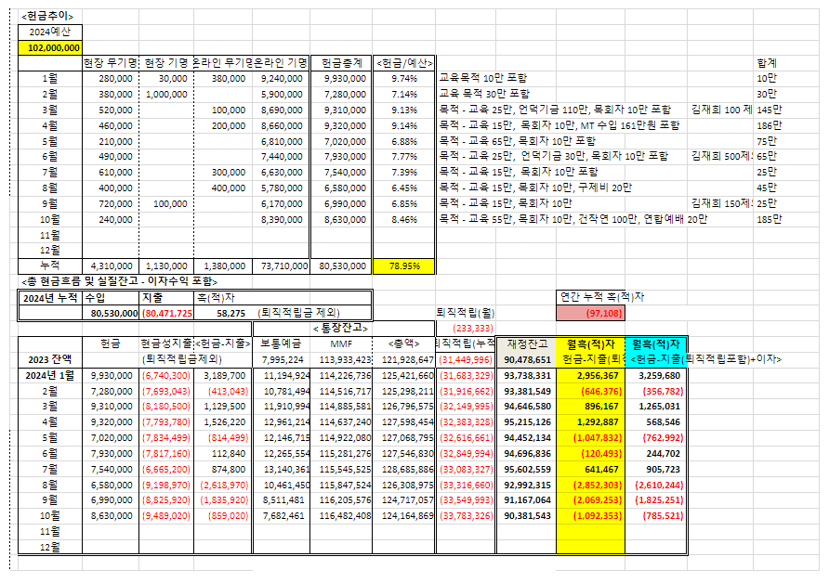Click the 7,440,000 value cell
Viewport: 829px width, 583px height.
[282, 157]
